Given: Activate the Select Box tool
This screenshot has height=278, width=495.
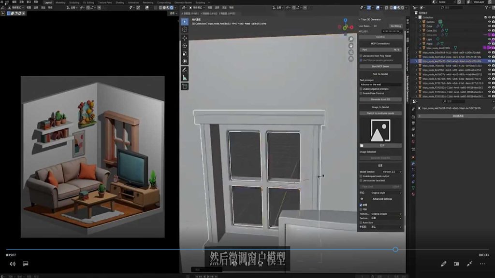Looking at the screenshot, I should (x=185, y=21).
